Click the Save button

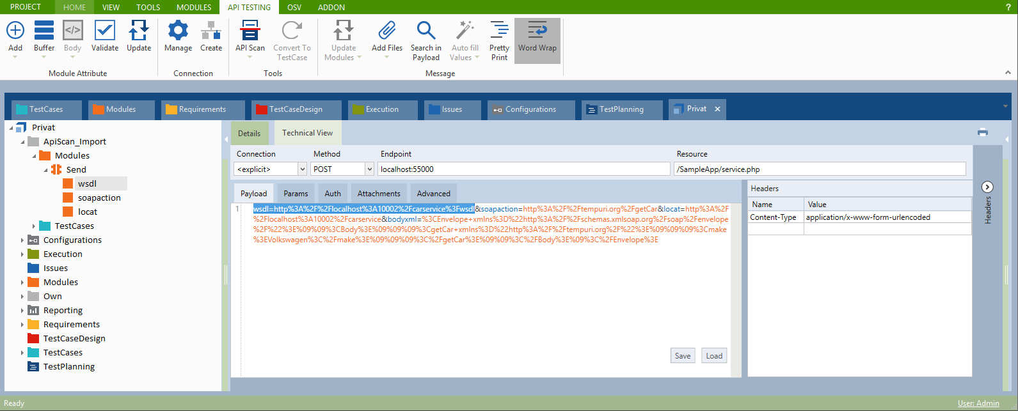[682, 356]
